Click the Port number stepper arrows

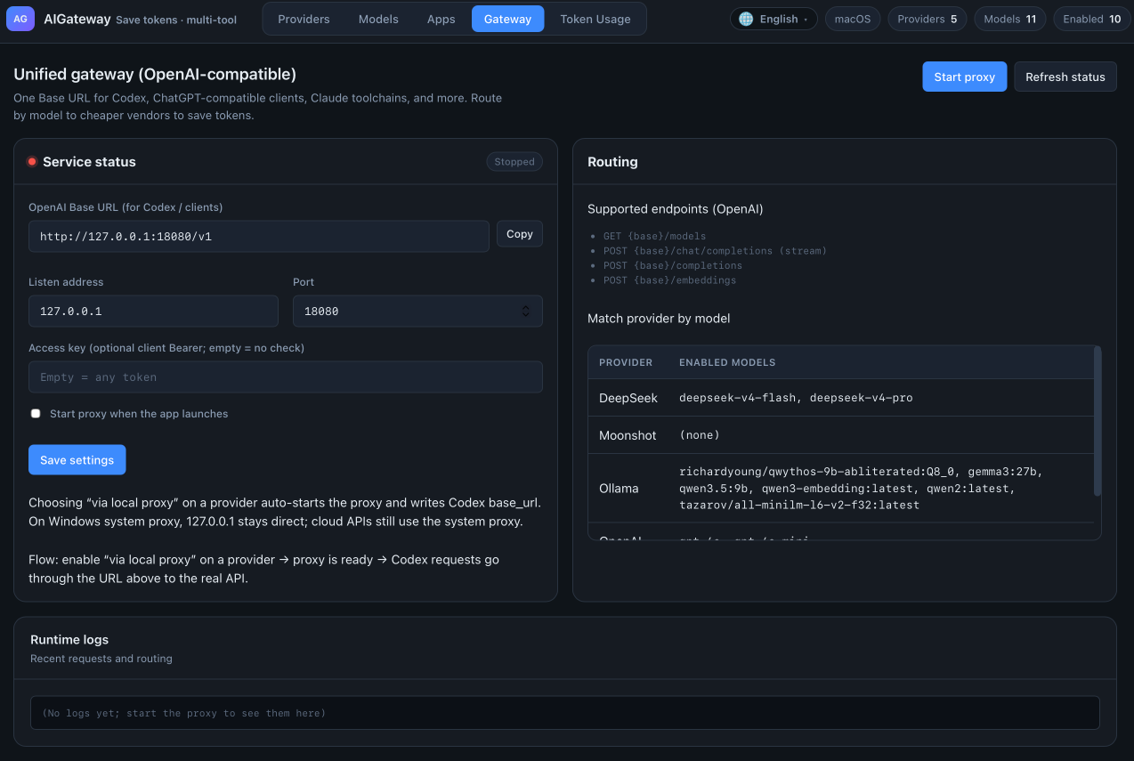click(x=525, y=312)
